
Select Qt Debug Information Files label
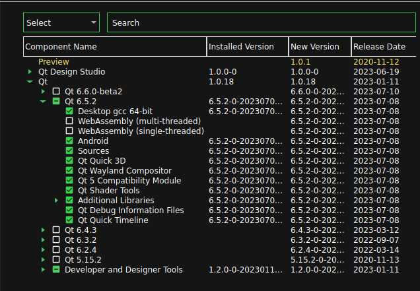coord(131,210)
